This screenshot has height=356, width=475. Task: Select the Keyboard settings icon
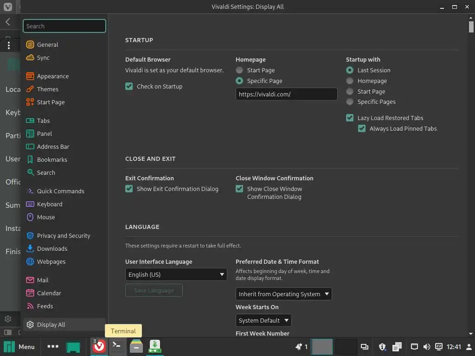tap(30, 204)
